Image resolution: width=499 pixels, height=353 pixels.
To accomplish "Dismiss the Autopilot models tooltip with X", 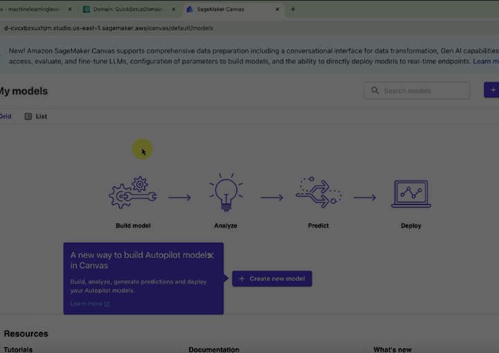I will pos(211,255).
